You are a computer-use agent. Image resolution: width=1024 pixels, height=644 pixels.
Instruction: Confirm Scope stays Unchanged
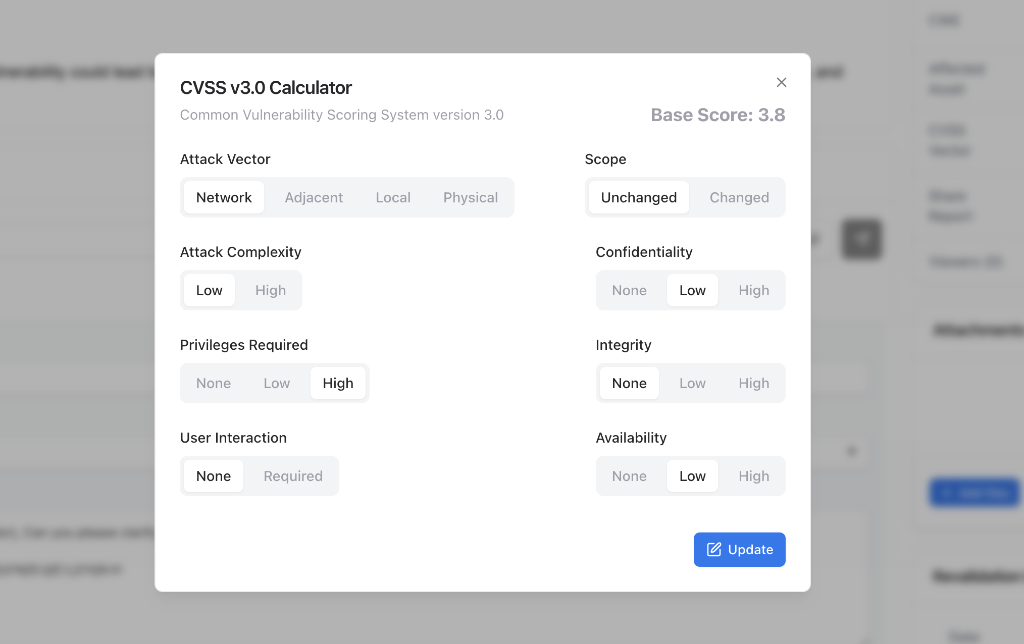point(639,197)
